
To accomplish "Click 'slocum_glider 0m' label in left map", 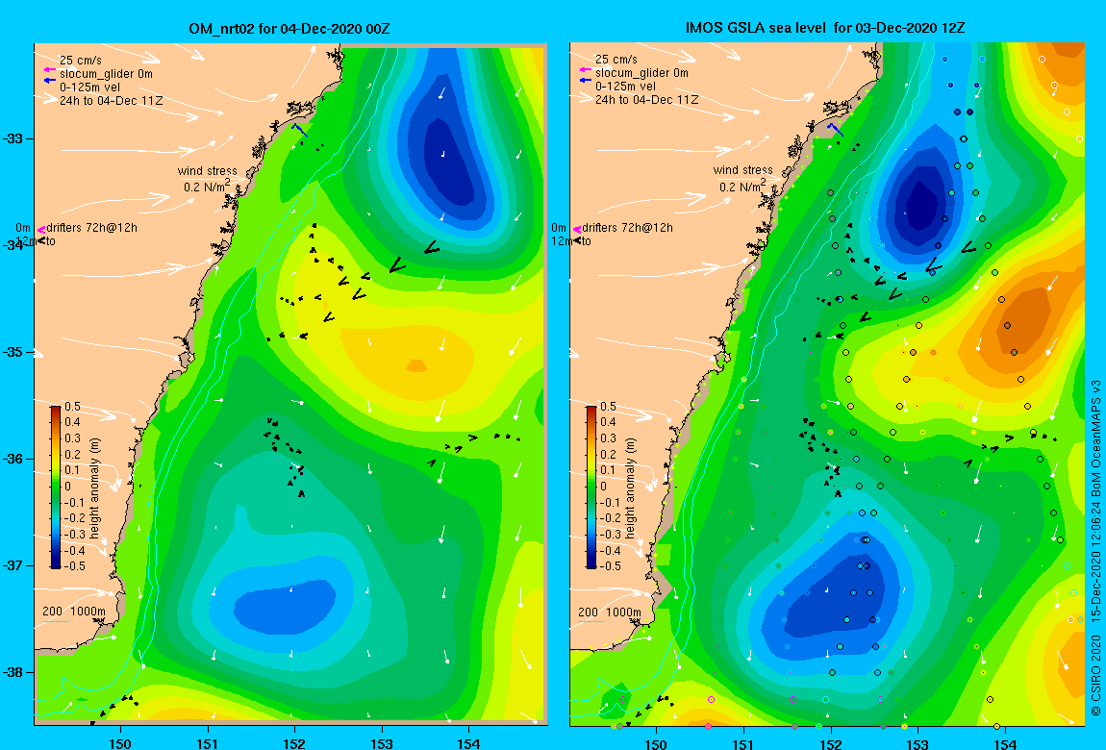I will 106,74.
